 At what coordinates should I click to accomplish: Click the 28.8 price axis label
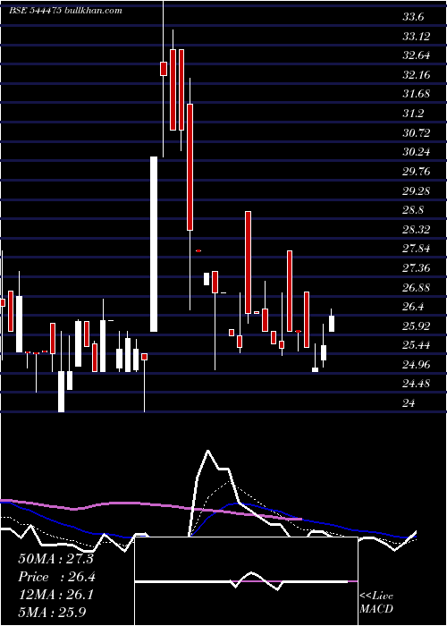pyautogui.click(x=413, y=210)
